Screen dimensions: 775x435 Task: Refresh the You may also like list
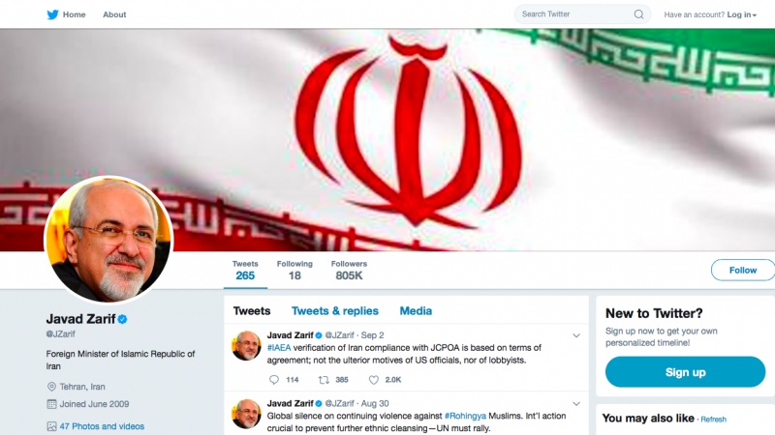(x=713, y=420)
